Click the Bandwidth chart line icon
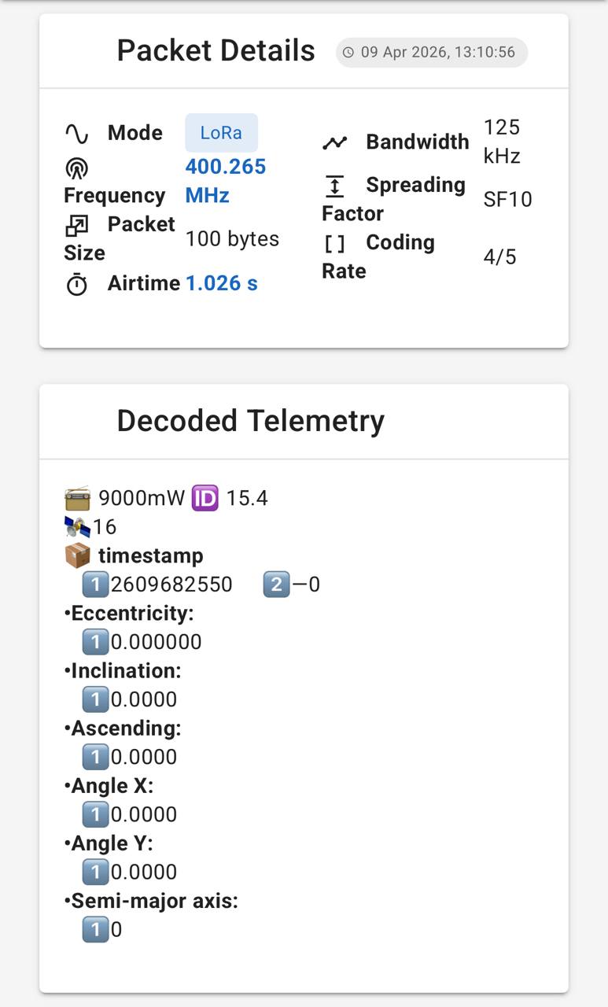This screenshot has height=1007, width=608. click(x=334, y=143)
